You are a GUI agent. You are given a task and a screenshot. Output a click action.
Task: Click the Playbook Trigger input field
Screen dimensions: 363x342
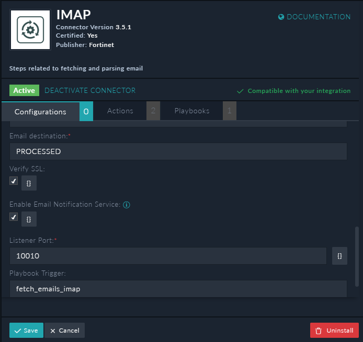click(178, 289)
